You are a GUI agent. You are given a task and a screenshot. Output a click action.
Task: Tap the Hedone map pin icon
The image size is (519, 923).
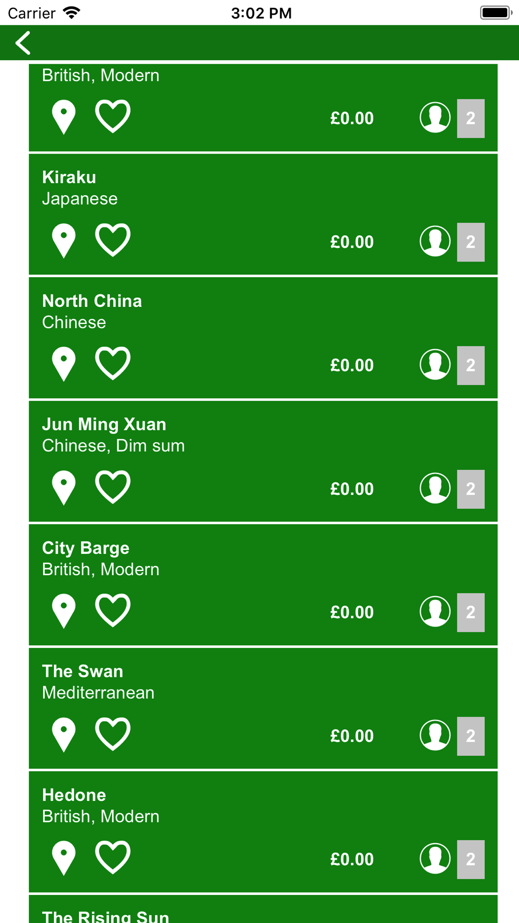pos(64,859)
